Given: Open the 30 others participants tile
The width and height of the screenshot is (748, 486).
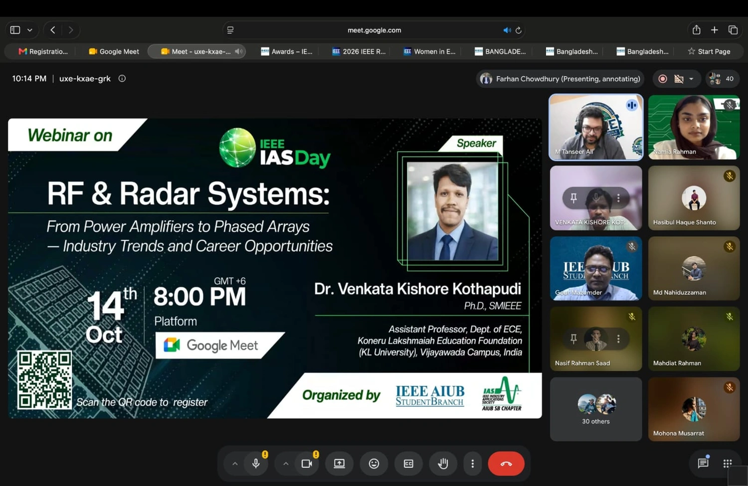Looking at the screenshot, I should [596, 409].
